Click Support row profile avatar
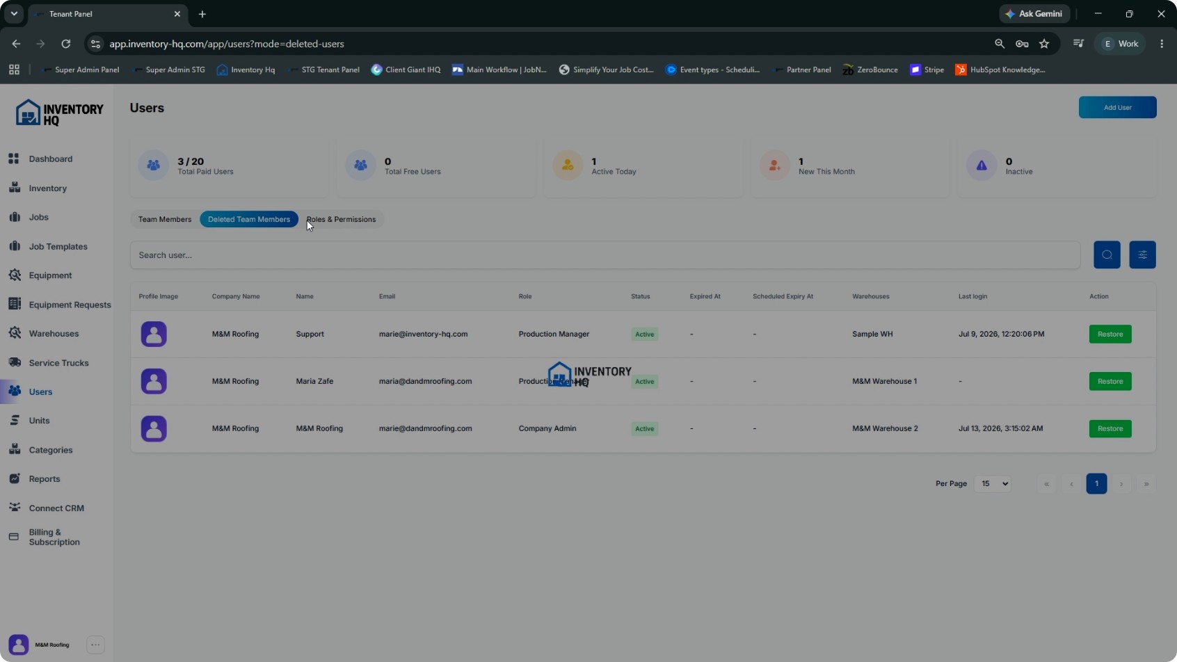This screenshot has height=662, width=1177. point(154,334)
